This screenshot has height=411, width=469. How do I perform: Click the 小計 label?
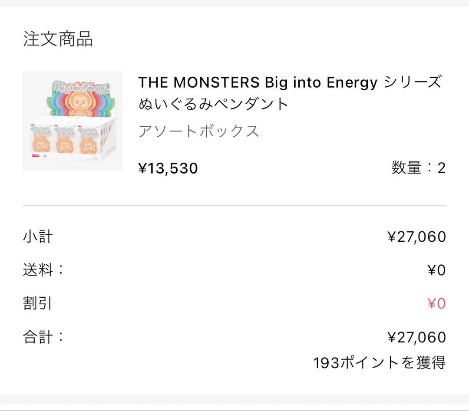(38, 237)
